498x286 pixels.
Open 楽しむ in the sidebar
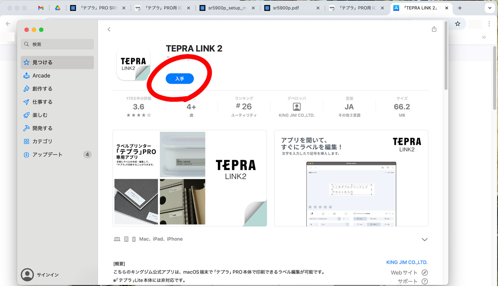tap(57, 115)
